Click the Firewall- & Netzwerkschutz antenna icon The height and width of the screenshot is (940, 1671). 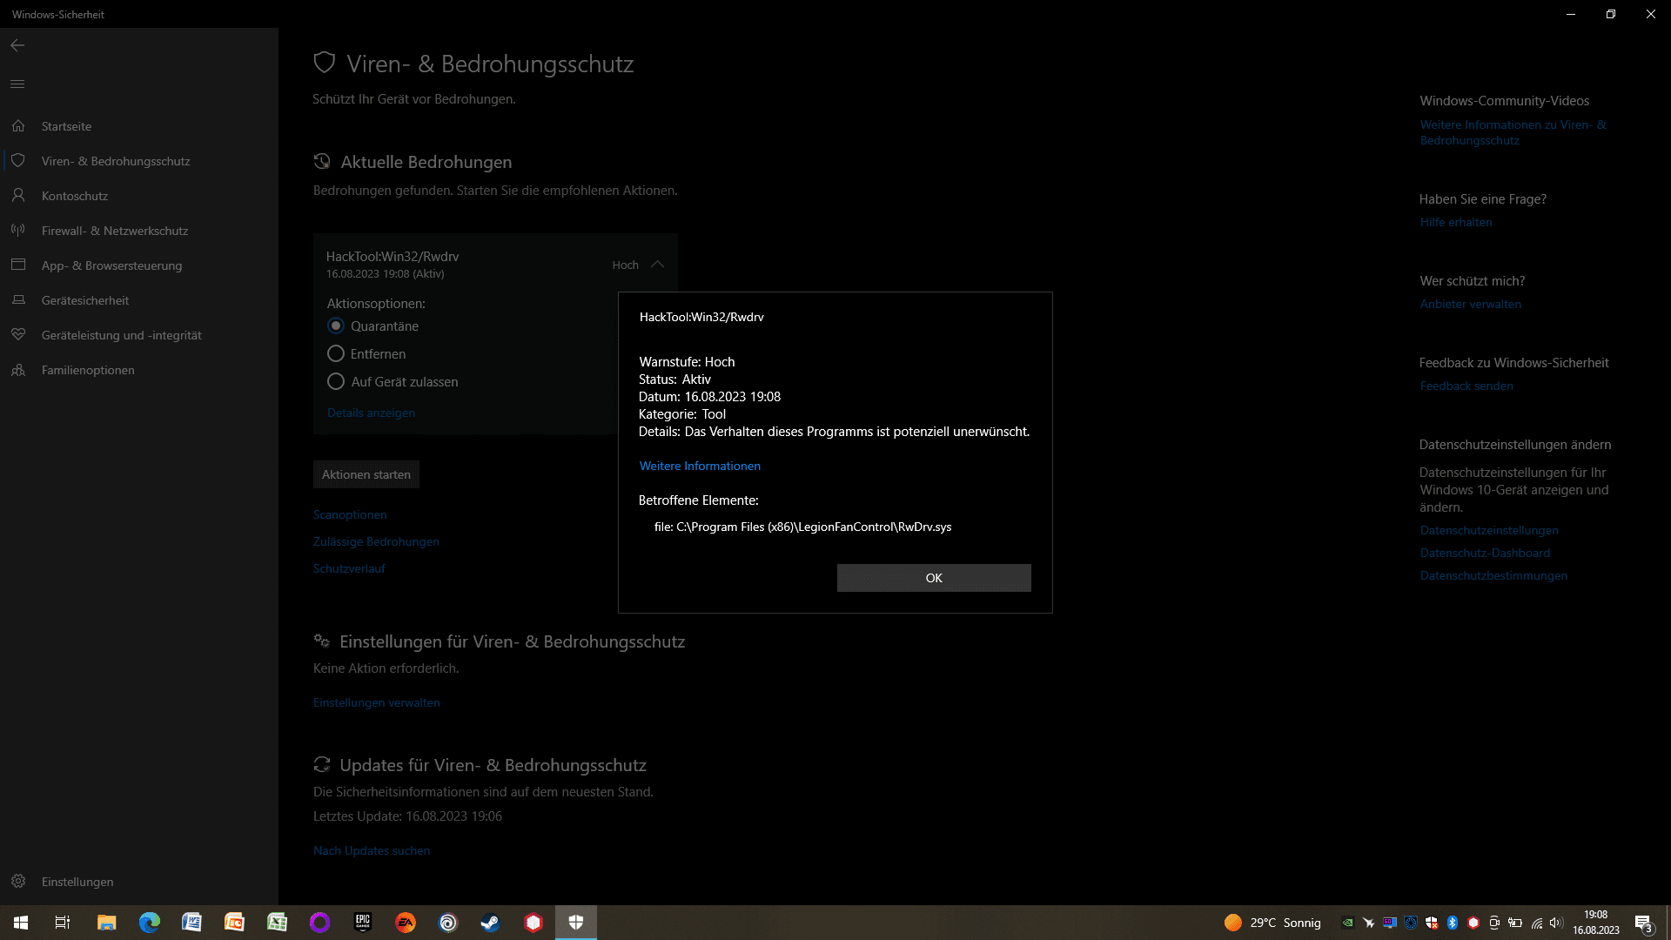(x=18, y=231)
